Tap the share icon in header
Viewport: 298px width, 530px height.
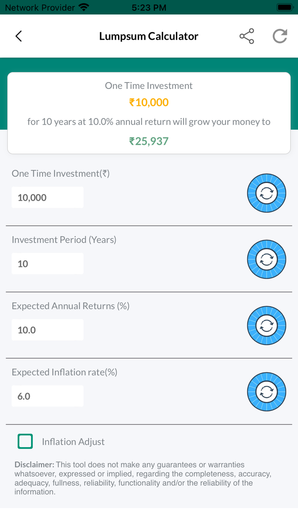tap(247, 36)
